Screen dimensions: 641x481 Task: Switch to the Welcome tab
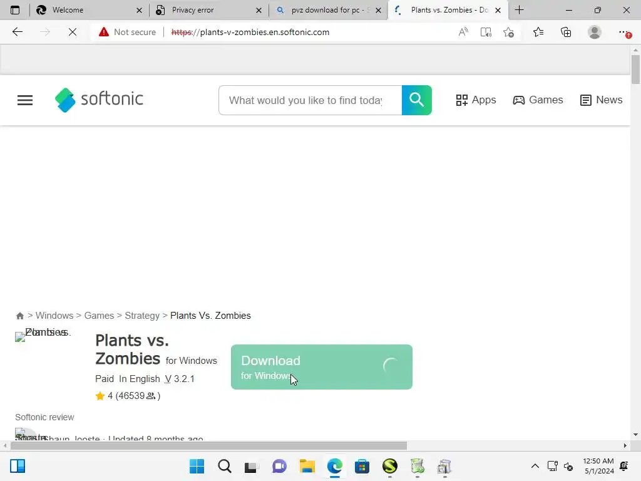point(89,10)
